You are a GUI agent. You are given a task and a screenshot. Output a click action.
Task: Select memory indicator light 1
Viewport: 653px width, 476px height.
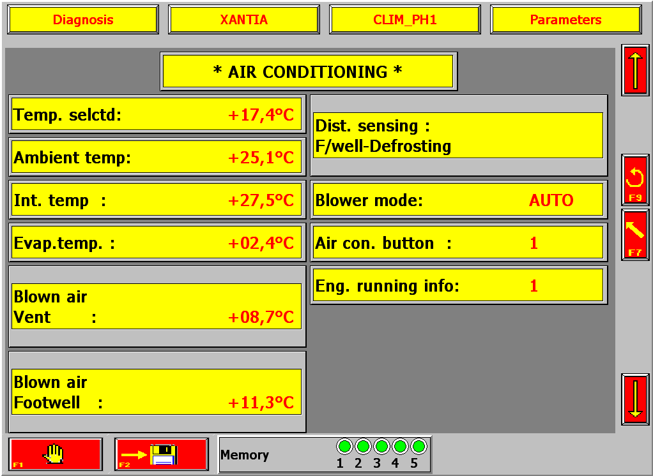[x=345, y=446]
